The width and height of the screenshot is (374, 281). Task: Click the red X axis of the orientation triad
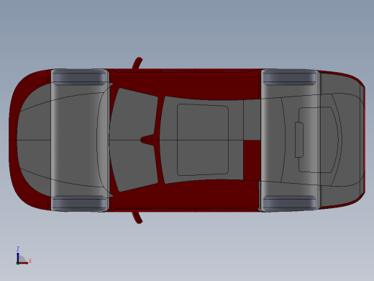[23, 263]
